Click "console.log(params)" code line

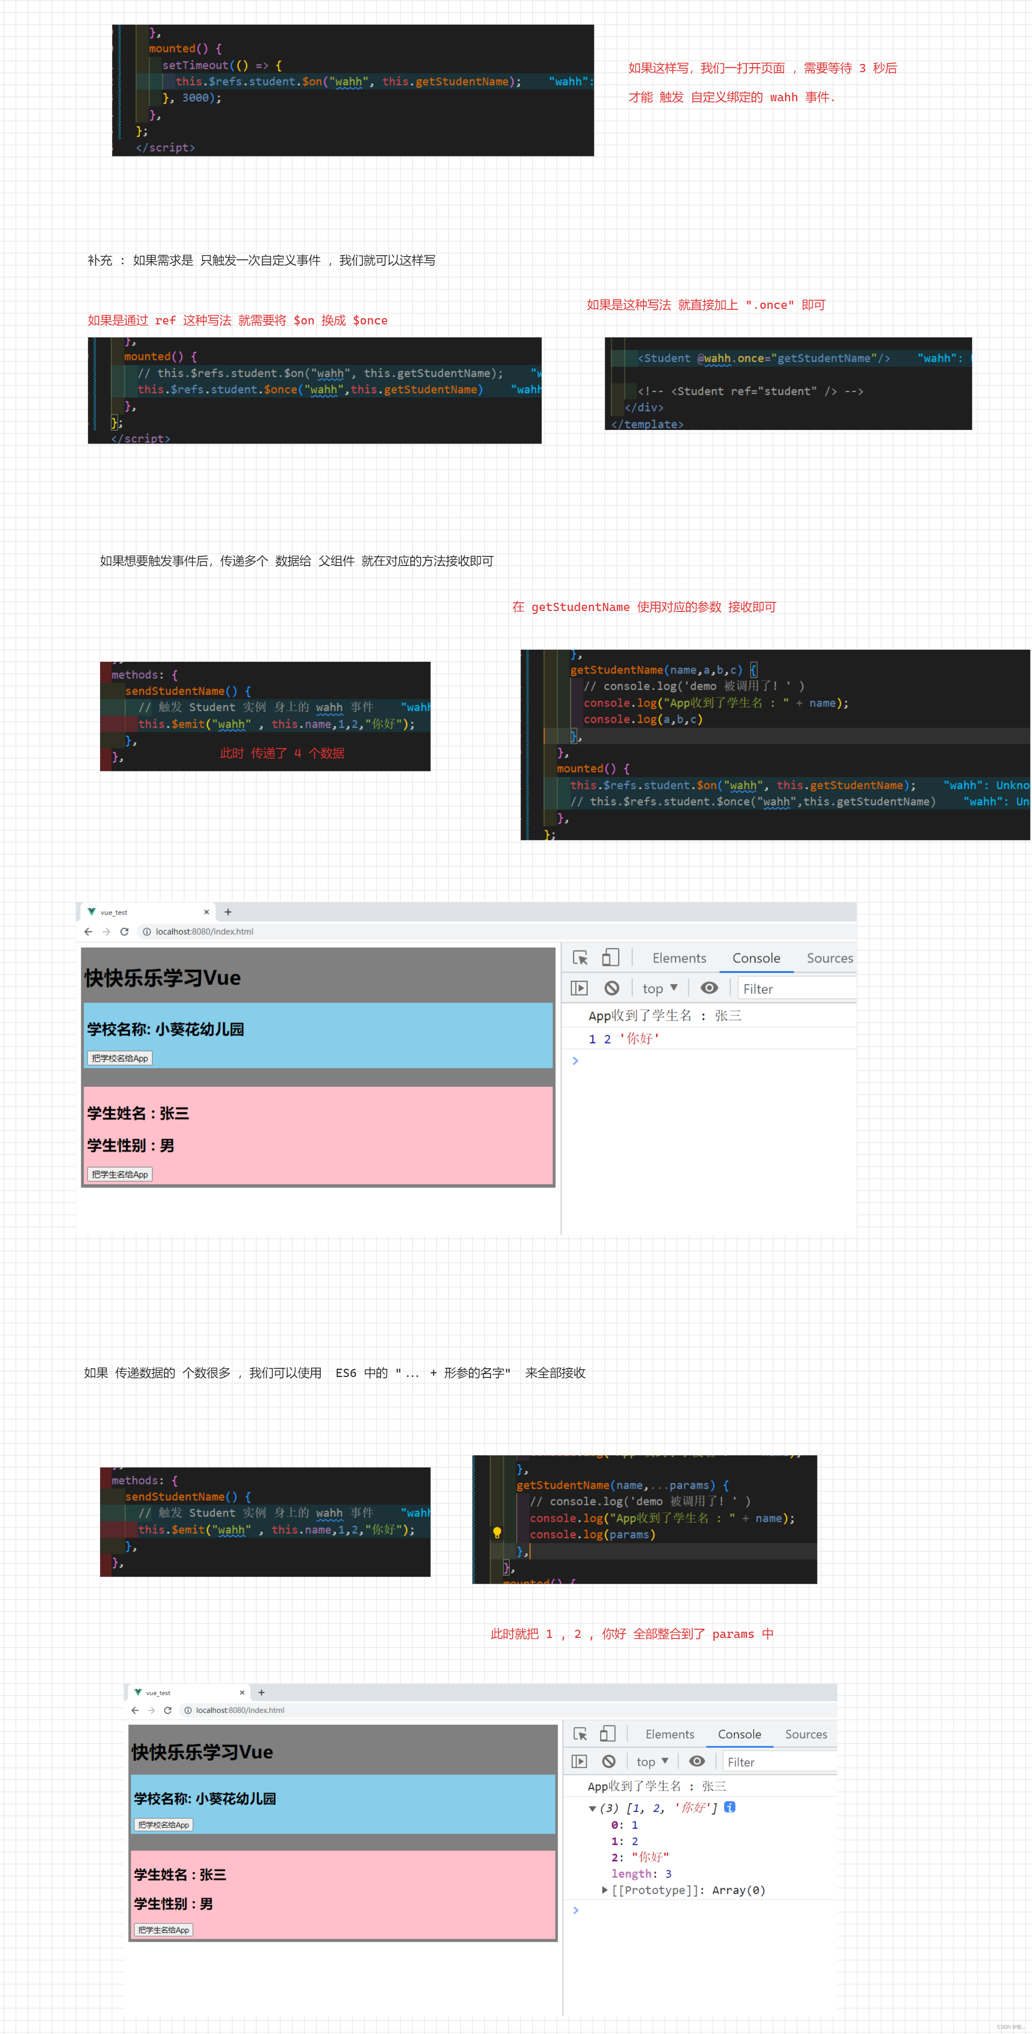click(x=592, y=1534)
